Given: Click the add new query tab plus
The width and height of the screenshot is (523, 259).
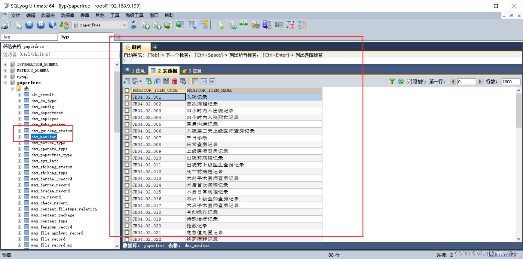Looking at the screenshot, I should tap(155, 47).
